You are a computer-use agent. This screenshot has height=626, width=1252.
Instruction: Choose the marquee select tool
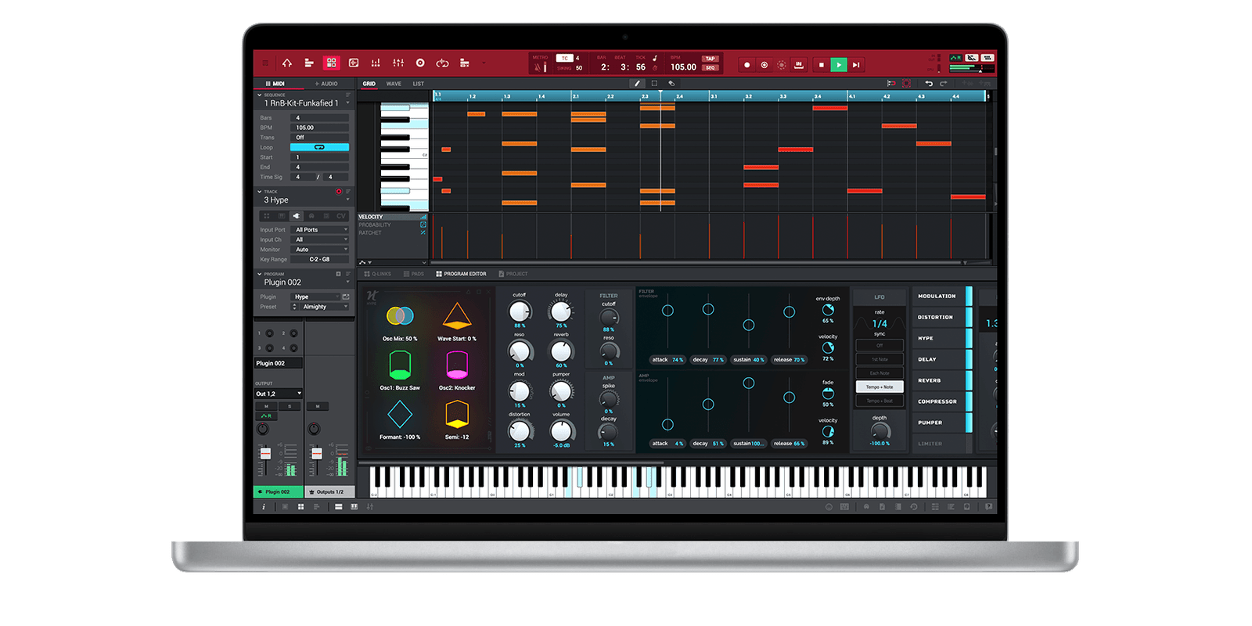click(654, 83)
